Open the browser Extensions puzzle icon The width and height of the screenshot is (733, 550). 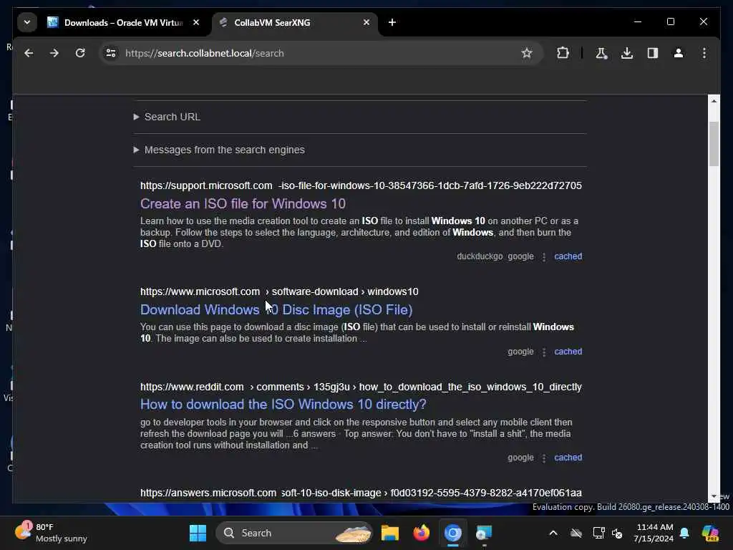563,53
